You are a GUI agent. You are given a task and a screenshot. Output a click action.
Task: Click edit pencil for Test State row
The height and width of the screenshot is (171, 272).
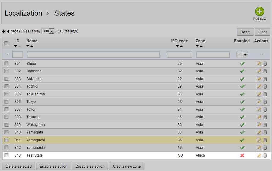[259, 155]
